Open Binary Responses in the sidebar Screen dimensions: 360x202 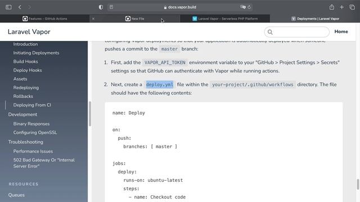31,123
